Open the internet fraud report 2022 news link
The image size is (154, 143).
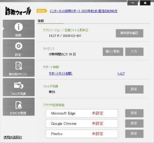coord(84,11)
